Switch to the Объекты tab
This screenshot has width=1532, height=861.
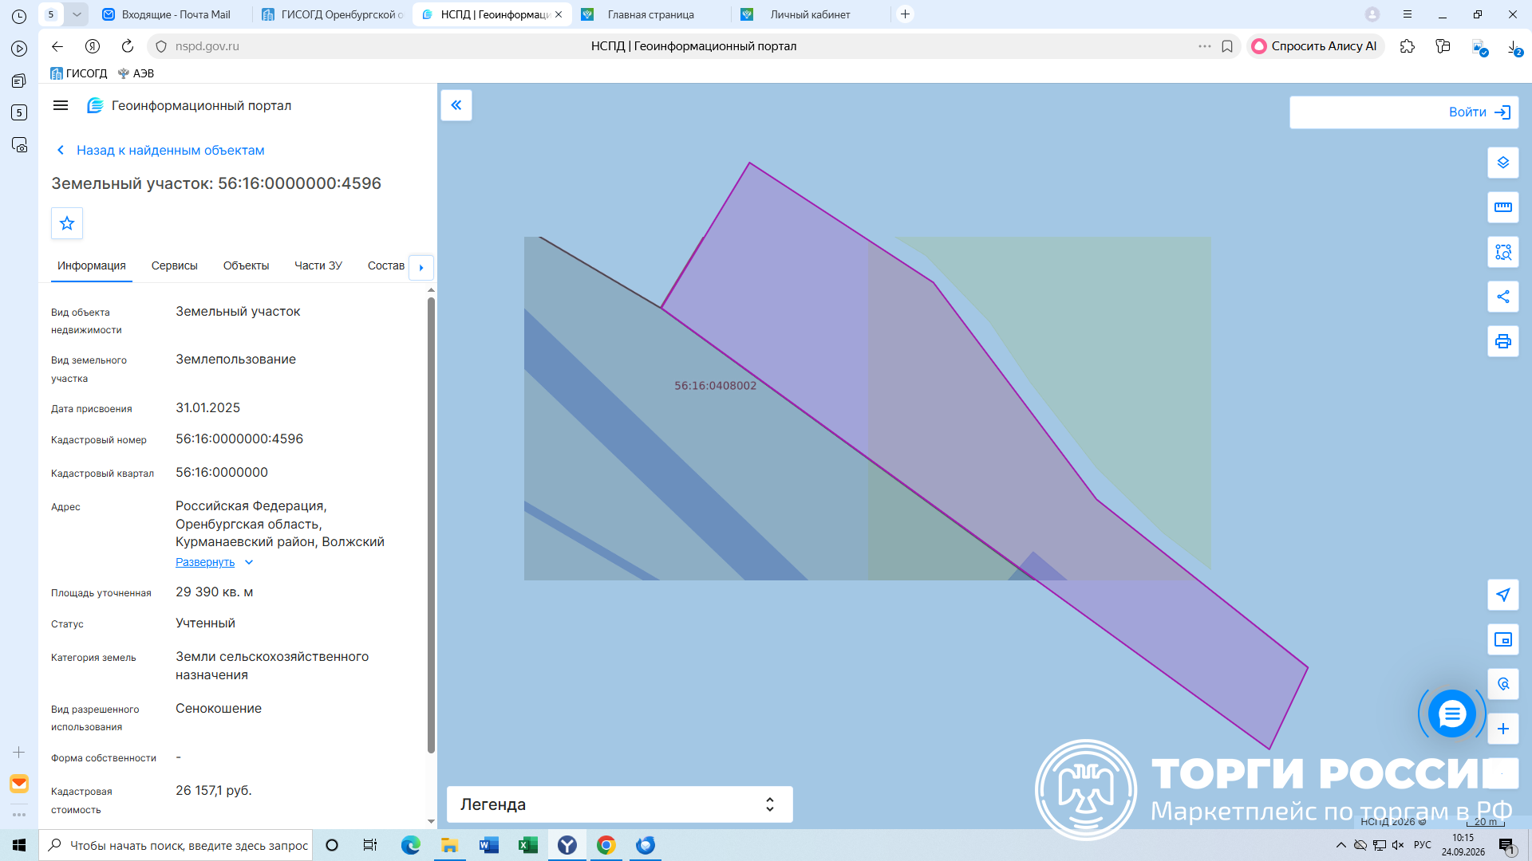246,265
